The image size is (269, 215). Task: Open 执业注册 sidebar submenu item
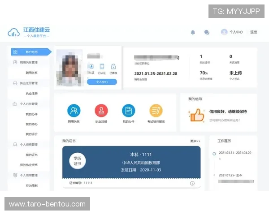click(x=31, y=94)
